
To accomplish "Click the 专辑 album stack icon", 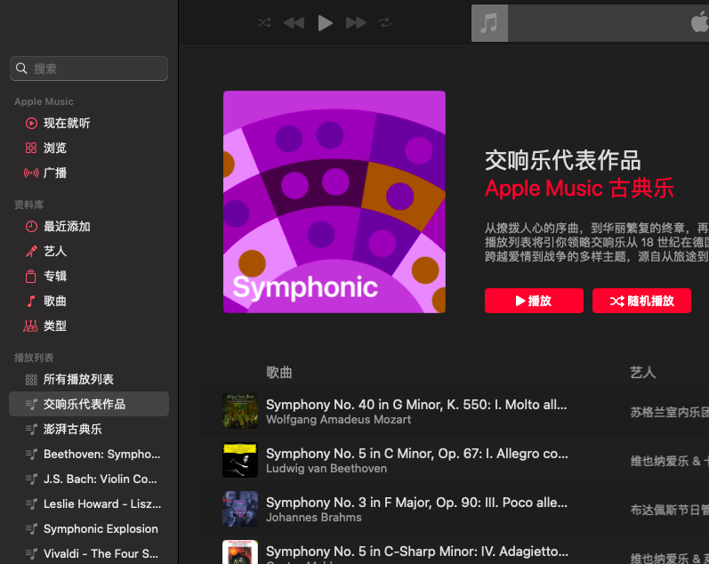I will (31, 276).
